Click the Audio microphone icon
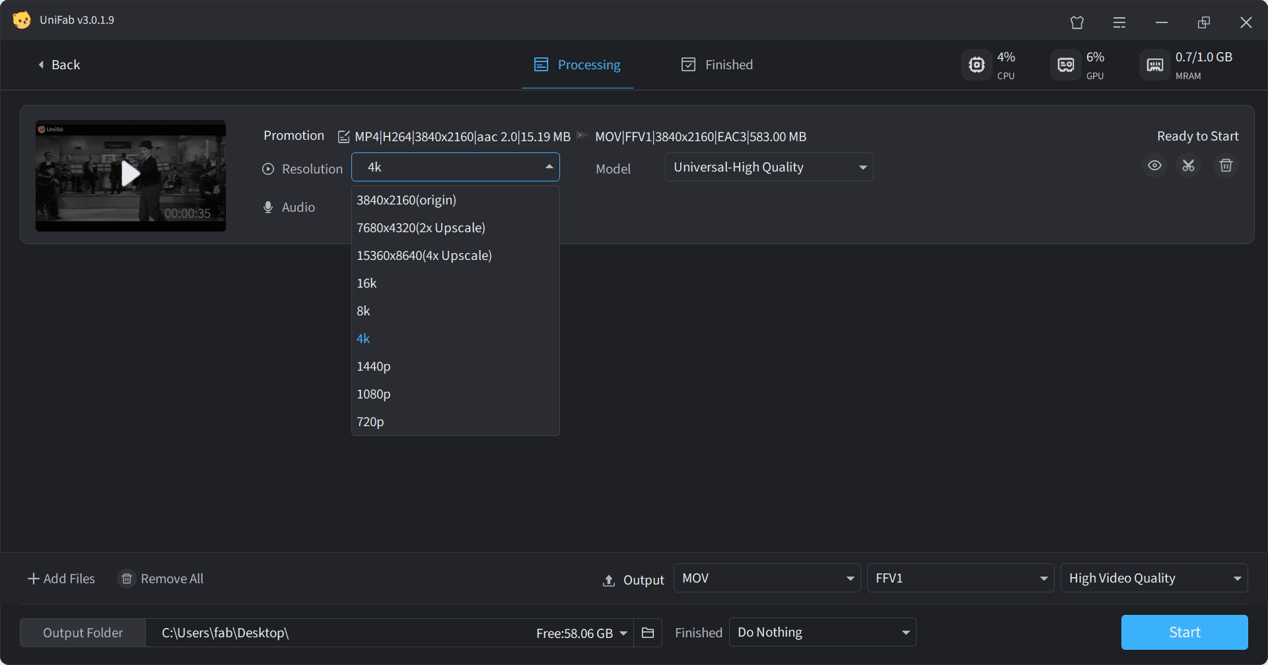Image resolution: width=1268 pixels, height=665 pixels. (268, 207)
